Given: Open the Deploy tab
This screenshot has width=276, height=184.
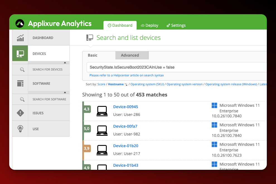Looking at the screenshot, I should pyautogui.click(x=149, y=25).
